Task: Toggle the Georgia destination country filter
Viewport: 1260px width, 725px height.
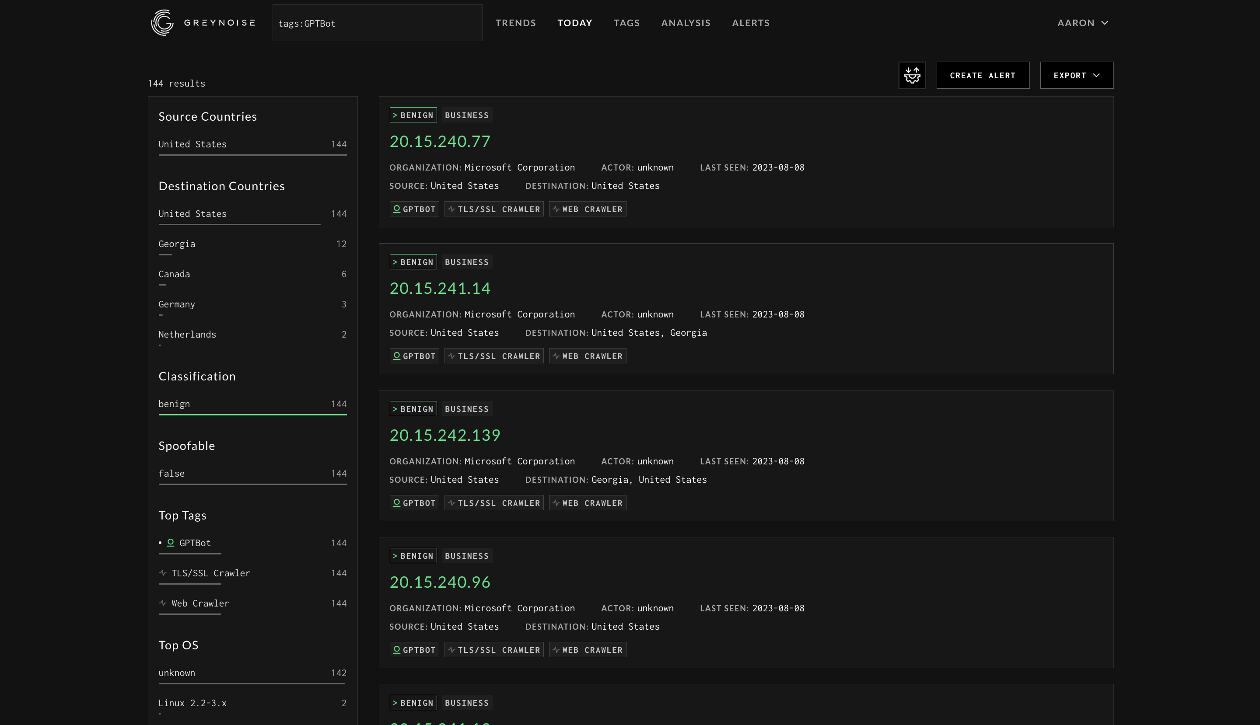Action: tap(252, 244)
